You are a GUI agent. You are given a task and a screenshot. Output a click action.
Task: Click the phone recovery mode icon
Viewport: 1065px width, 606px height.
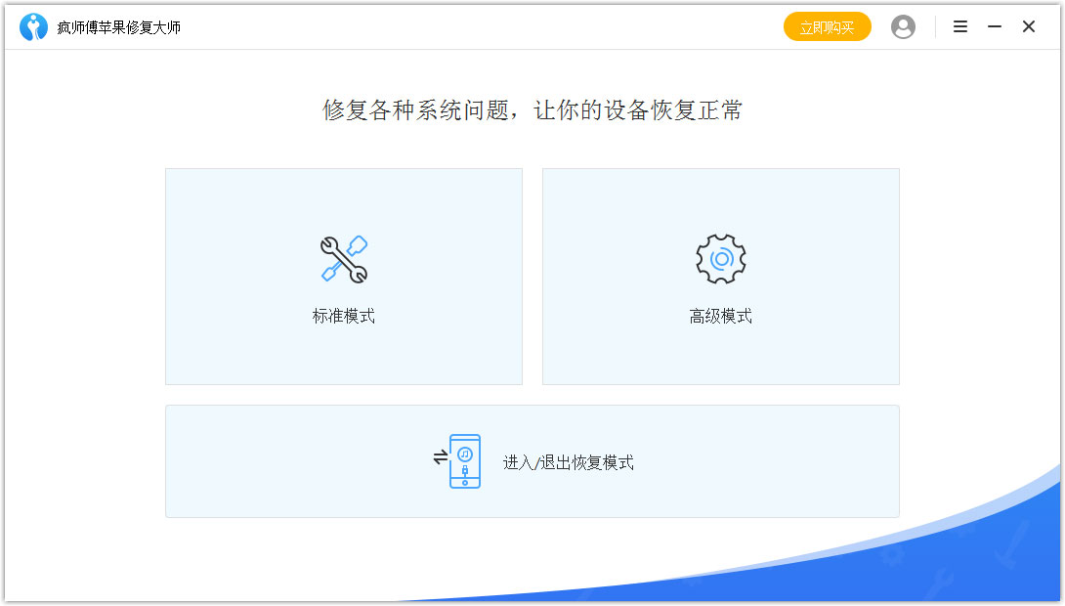pyautogui.click(x=467, y=459)
